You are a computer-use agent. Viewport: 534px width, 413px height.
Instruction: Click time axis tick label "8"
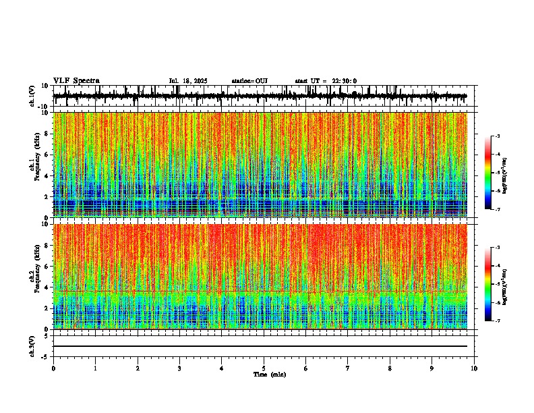tap(390, 368)
